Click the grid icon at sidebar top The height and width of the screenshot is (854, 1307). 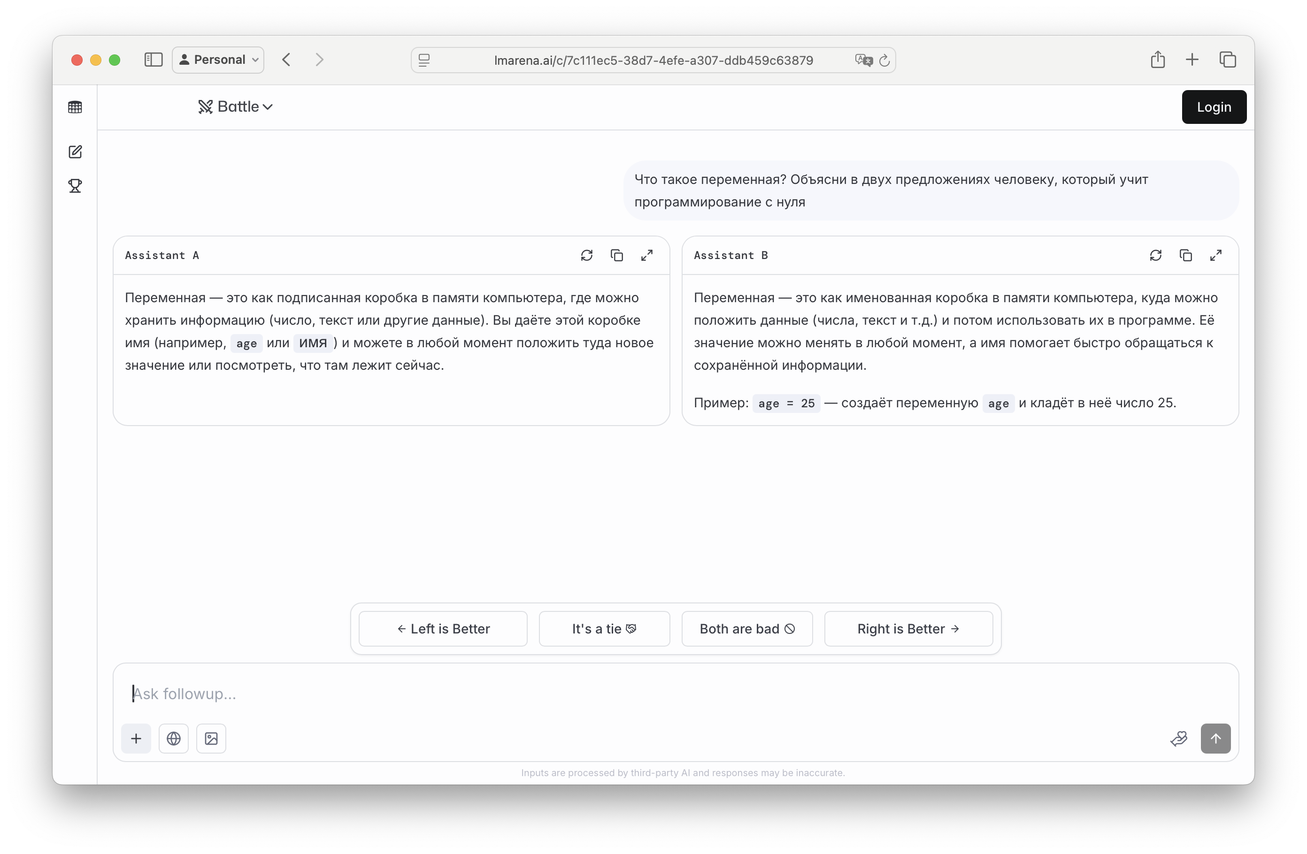click(x=75, y=107)
